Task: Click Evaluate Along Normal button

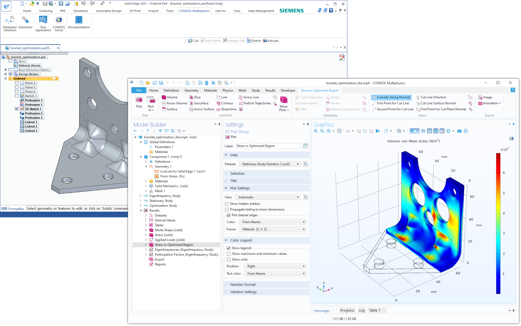Action: (x=391, y=97)
